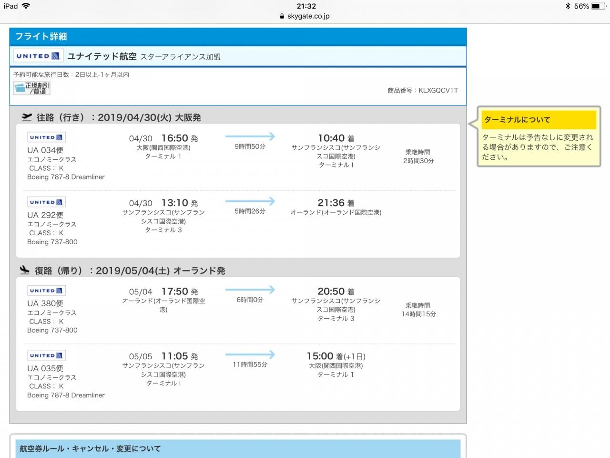This screenshot has height=458, width=610.
Task: Tap the lock icon in the URL bar
Action: (283, 16)
